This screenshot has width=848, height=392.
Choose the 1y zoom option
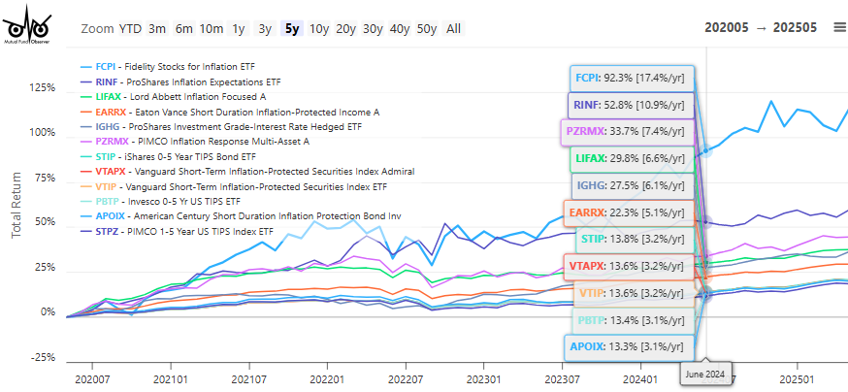(239, 28)
